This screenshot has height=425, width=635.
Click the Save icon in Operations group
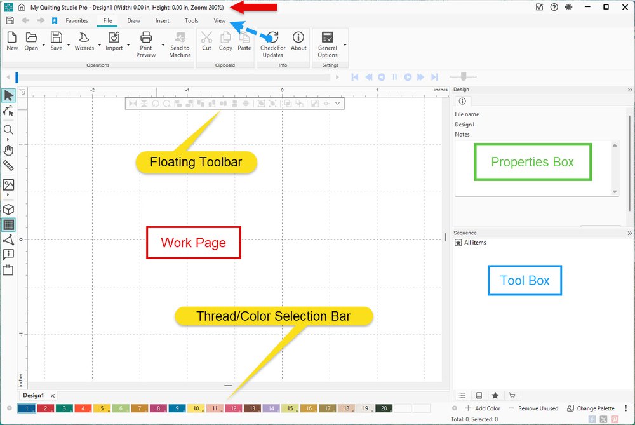tap(57, 41)
